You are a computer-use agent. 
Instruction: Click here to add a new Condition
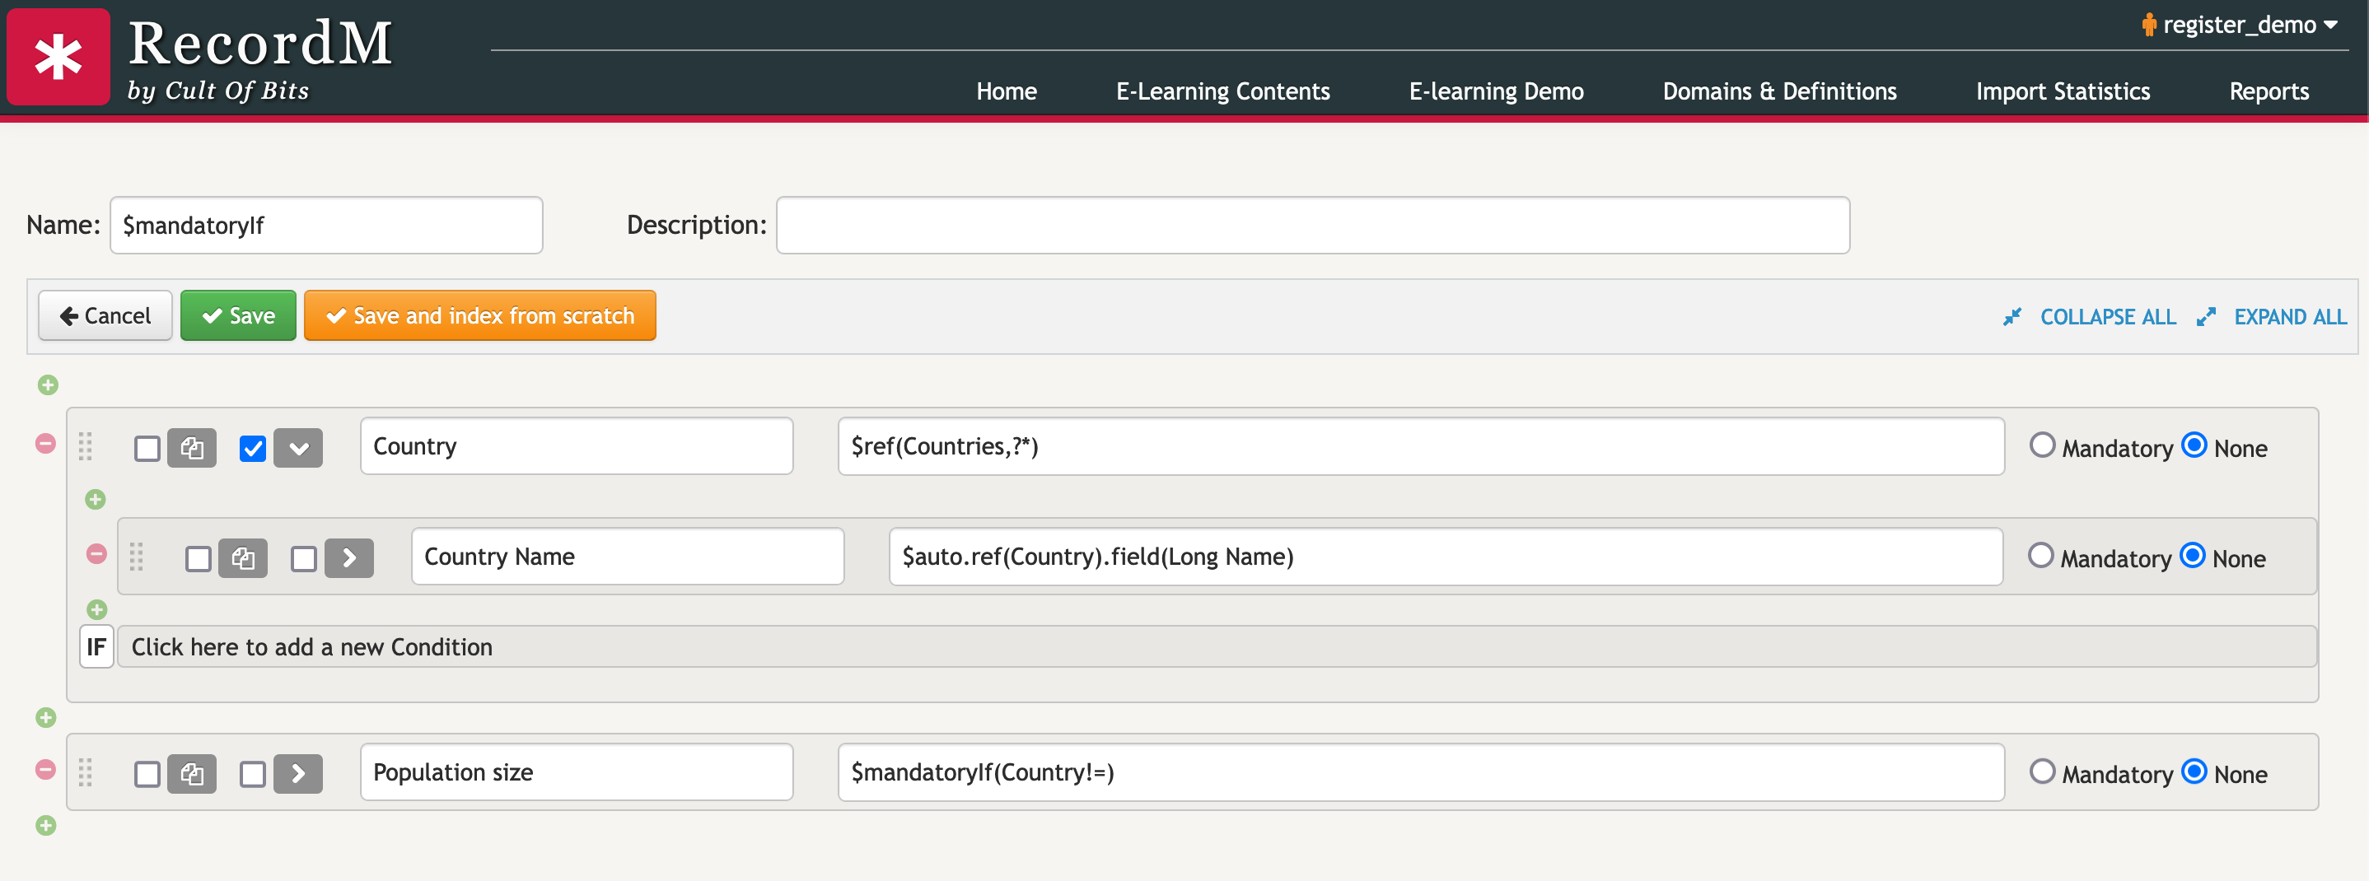coord(1216,646)
